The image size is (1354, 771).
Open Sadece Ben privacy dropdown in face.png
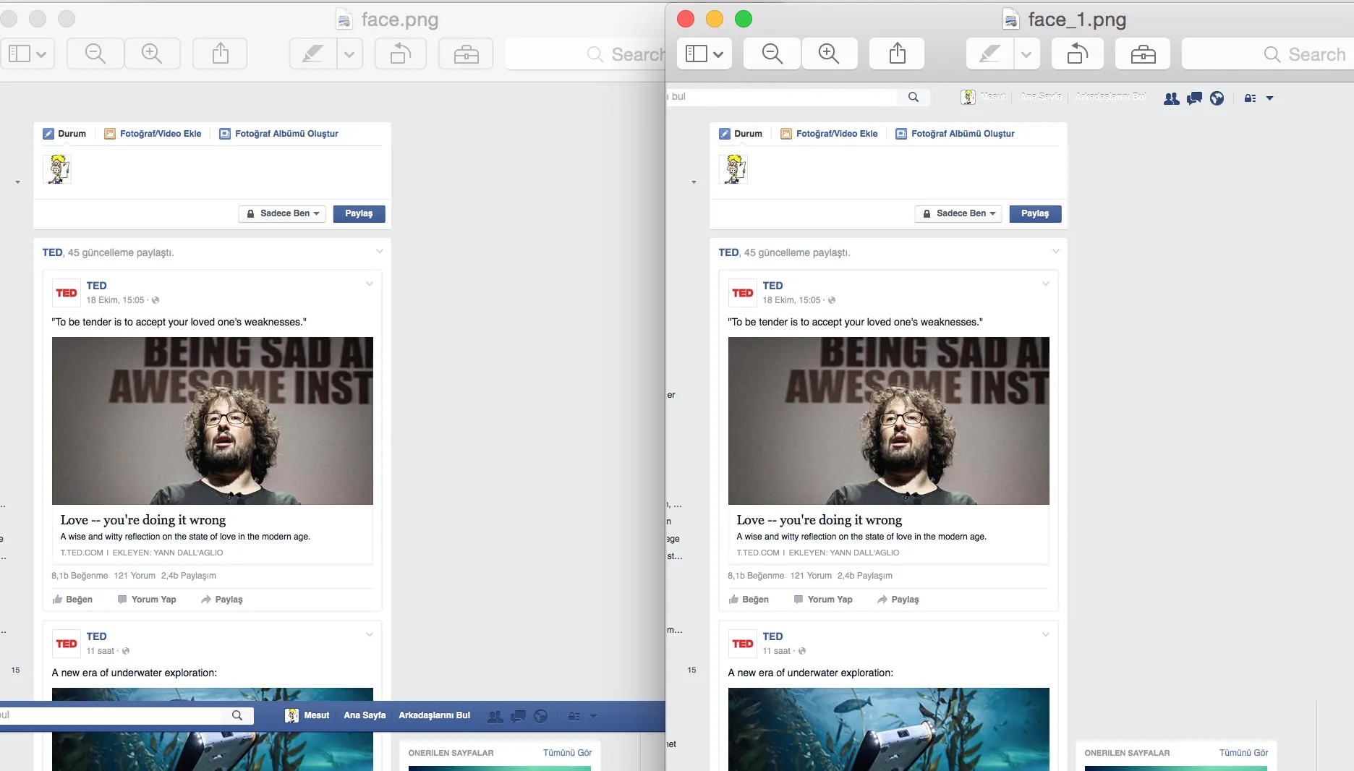pos(282,213)
